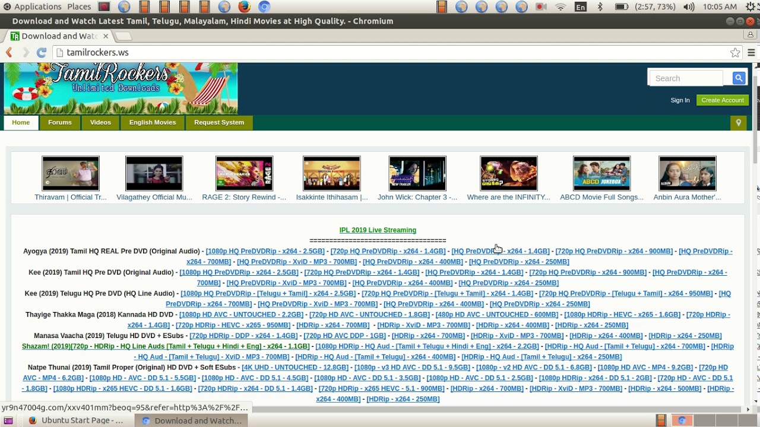Image resolution: width=760 pixels, height=427 pixels.
Task: Open the Vilagathey Official Music thumbnail
Action: (x=154, y=173)
